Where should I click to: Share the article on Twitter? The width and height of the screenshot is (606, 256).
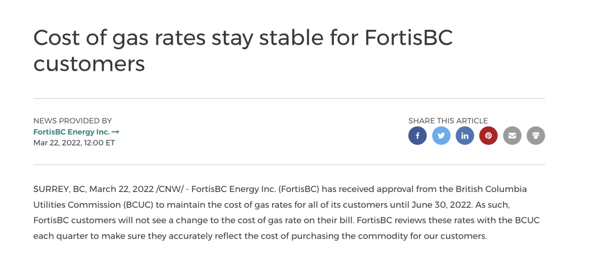coord(441,136)
